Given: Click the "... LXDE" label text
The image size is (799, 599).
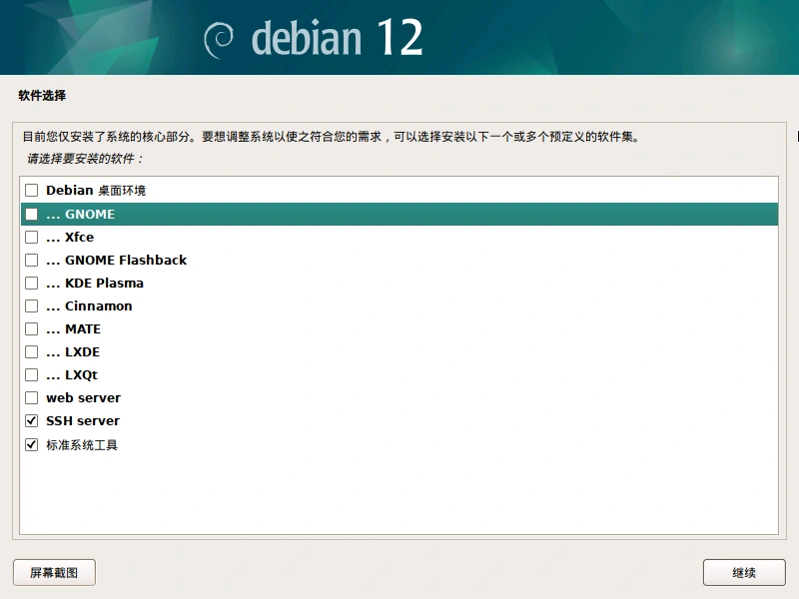Looking at the screenshot, I should (x=73, y=352).
